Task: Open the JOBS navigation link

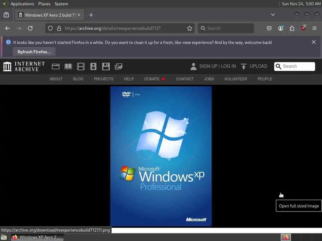Action: point(209,79)
